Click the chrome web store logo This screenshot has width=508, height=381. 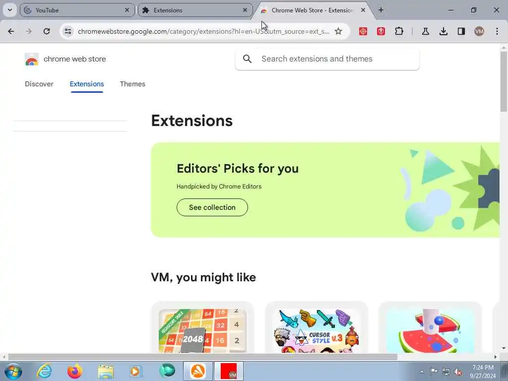pos(65,60)
